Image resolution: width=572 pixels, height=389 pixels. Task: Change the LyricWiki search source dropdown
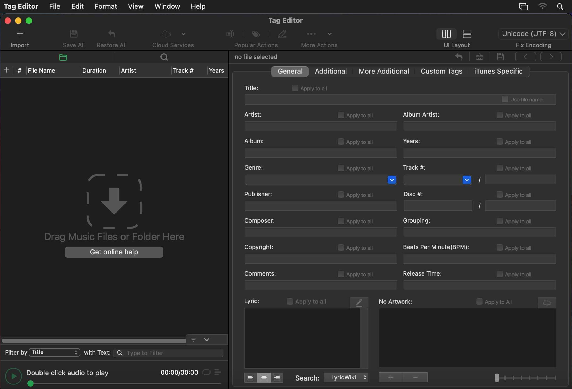tap(346, 377)
